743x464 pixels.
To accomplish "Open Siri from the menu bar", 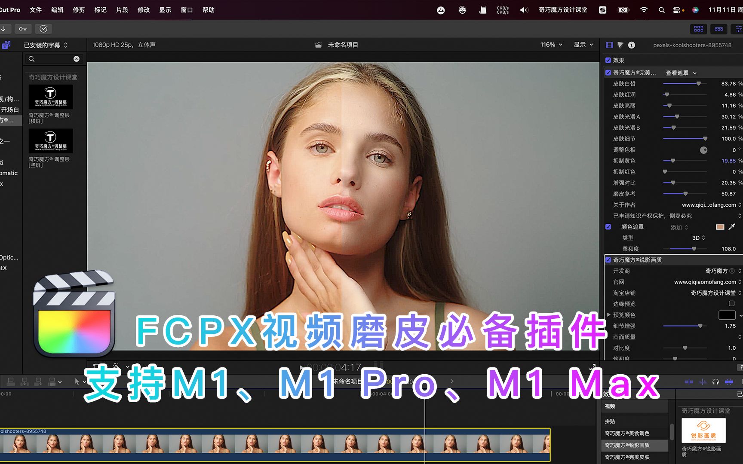I will click(x=695, y=10).
